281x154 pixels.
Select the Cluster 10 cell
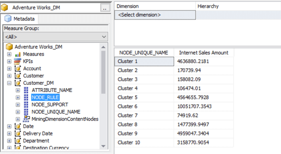coord(144,142)
